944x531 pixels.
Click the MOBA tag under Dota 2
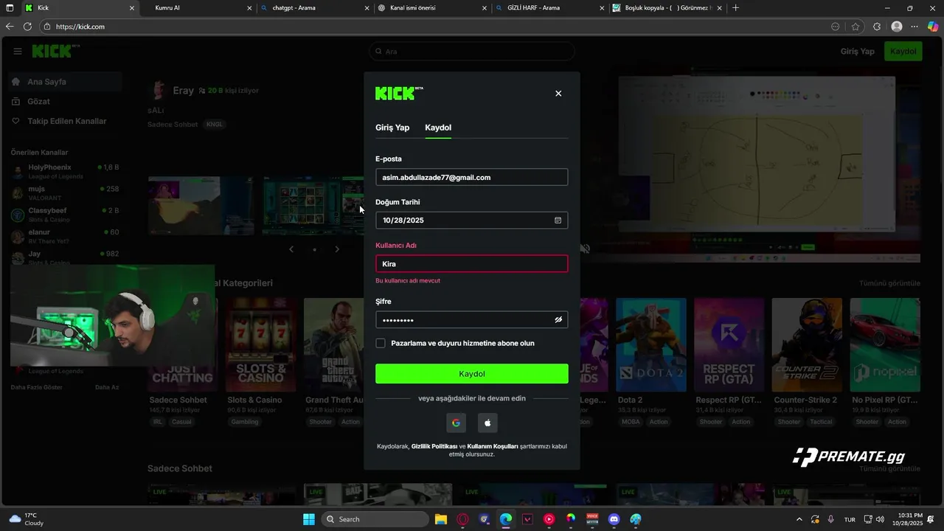pos(631,422)
